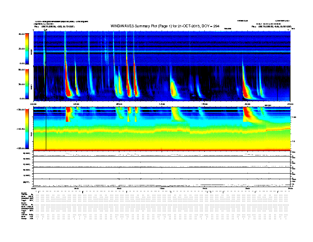Select the RAD2 intensity color bar
313x242 pixels.
pos(27,49)
